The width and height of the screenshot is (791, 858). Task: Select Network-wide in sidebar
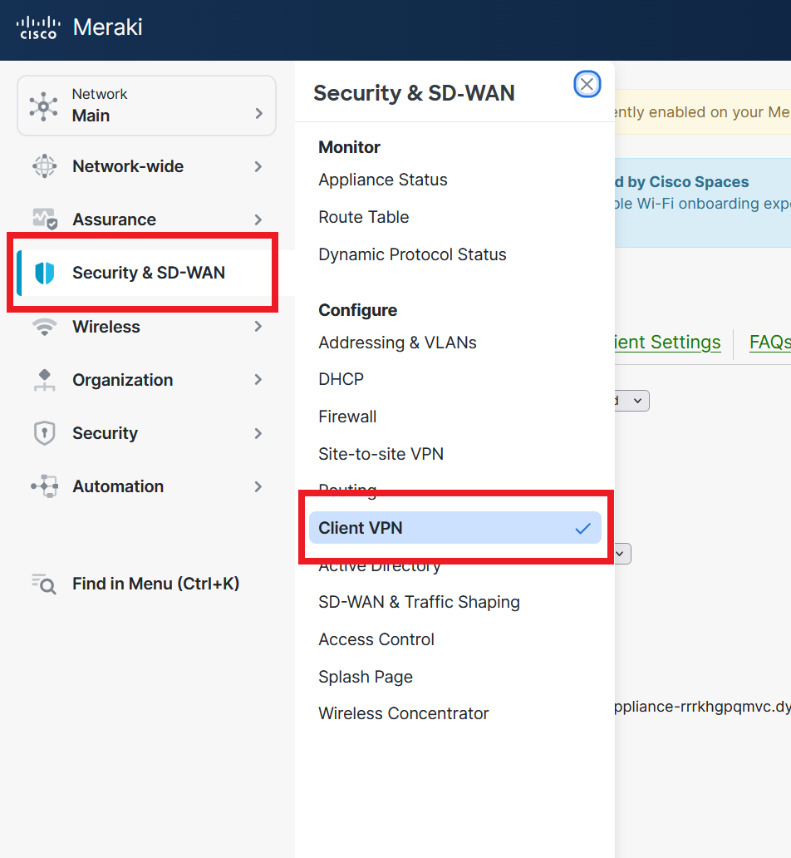(x=146, y=166)
